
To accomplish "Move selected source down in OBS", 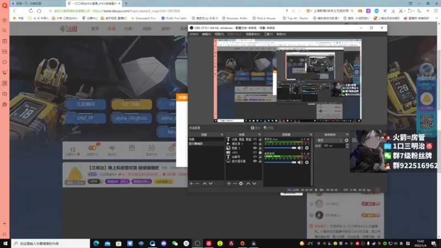I will 254,184.
